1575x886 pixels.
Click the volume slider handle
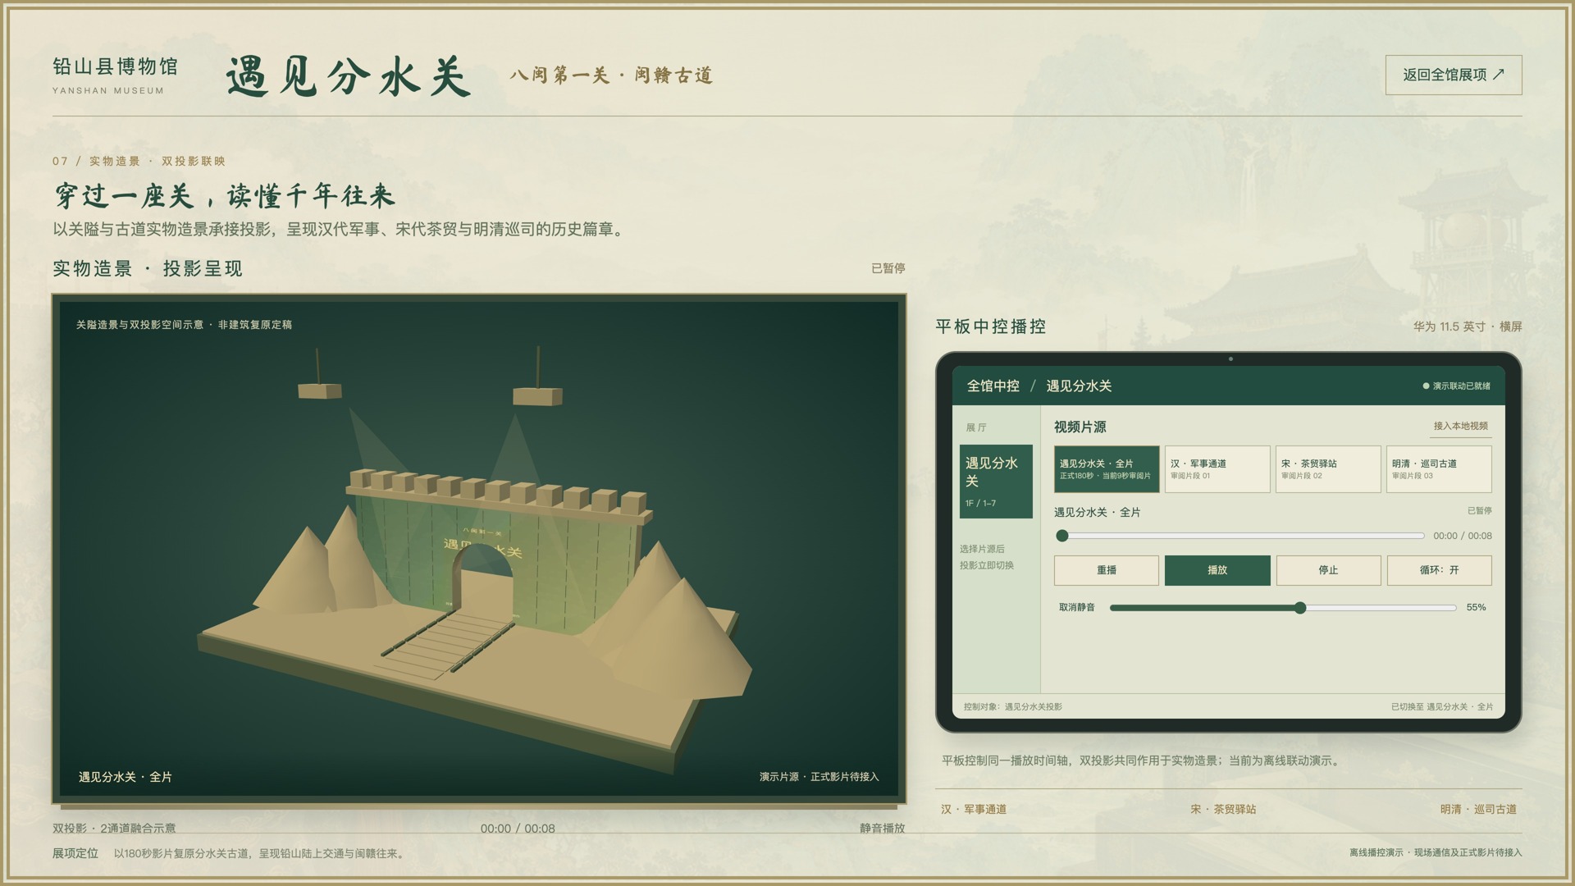(x=1300, y=608)
